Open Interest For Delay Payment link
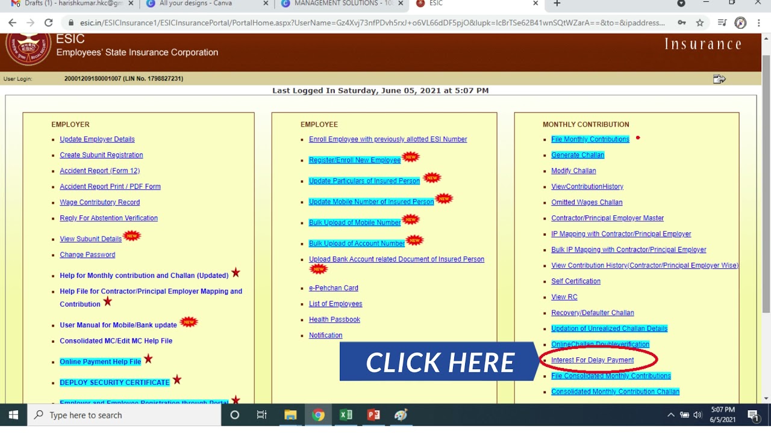This screenshot has width=771, height=433. click(593, 360)
